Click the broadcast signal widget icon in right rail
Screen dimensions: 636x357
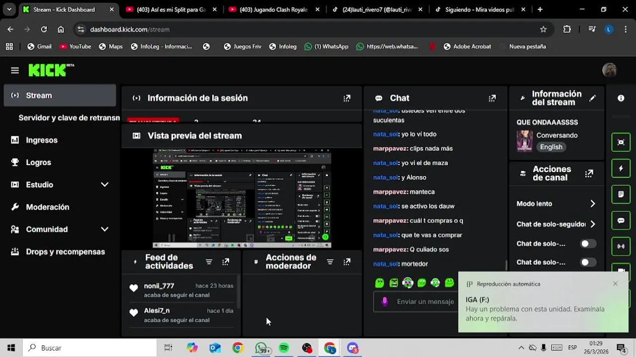[x=621, y=246]
